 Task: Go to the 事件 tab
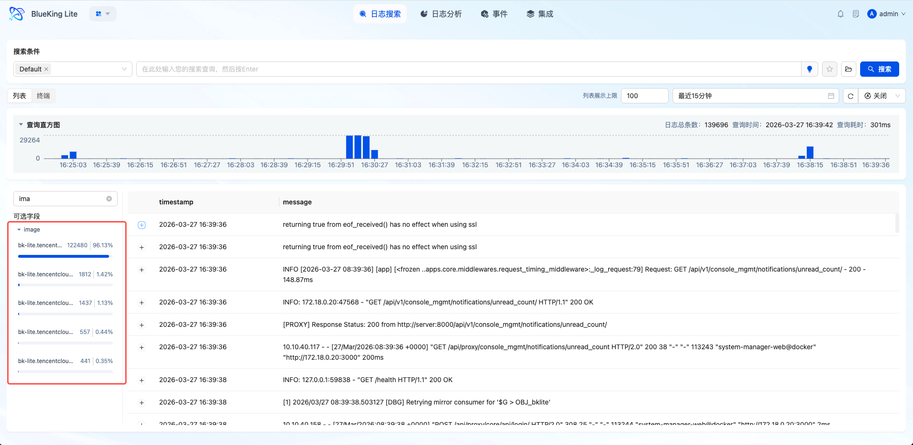494,14
